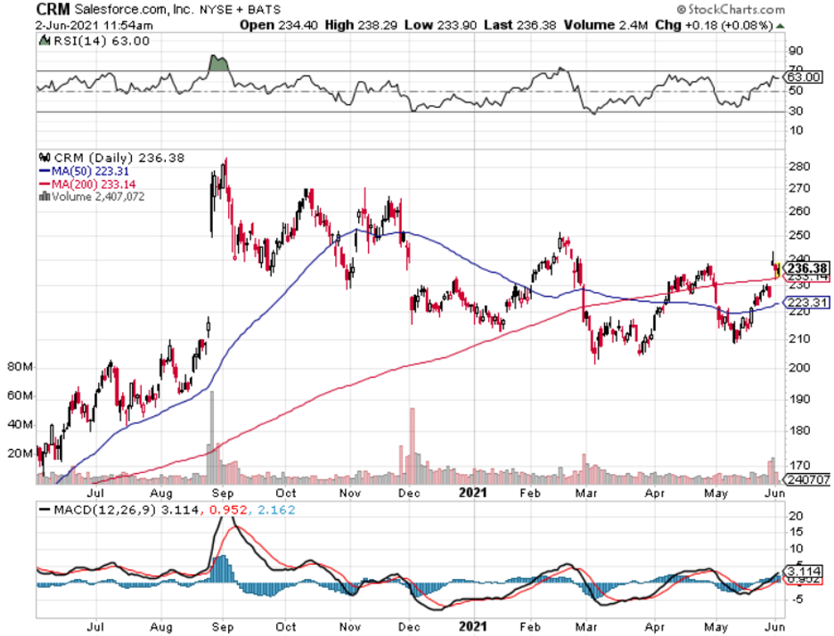Click the green up-arrow change indicator
834x636 pixels.
780,26
